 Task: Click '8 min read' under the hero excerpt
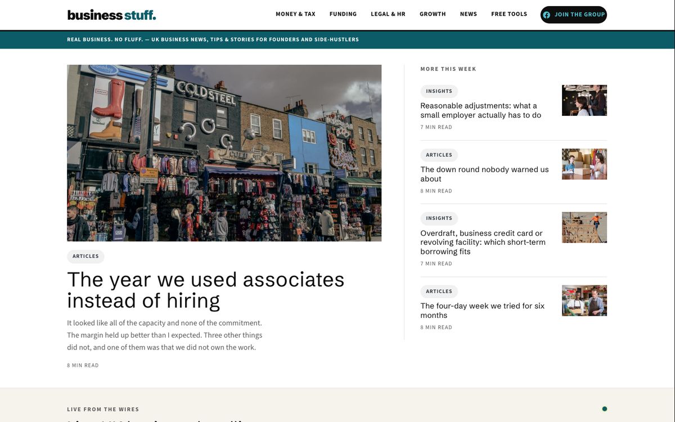(83, 366)
